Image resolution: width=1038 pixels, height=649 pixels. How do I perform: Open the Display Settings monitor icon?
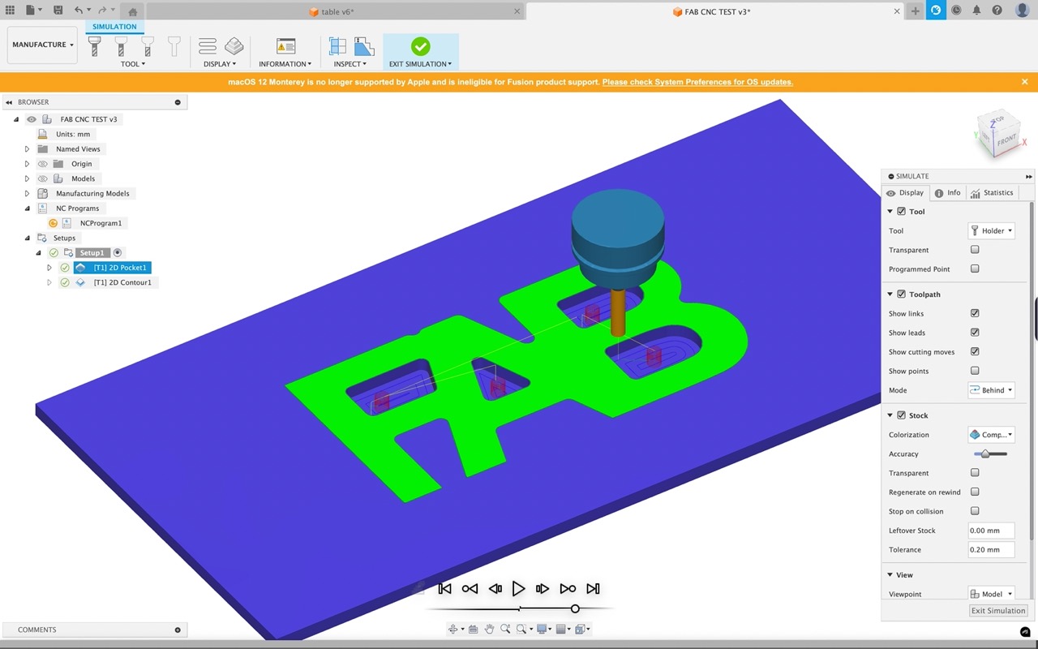click(x=542, y=629)
